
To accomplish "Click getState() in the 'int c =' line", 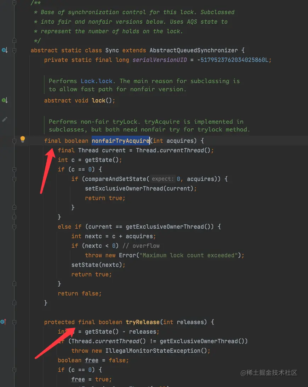I will [102, 160].
